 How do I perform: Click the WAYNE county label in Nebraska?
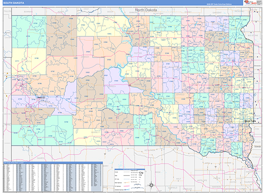pyautogui.click(x=233, y=182)
